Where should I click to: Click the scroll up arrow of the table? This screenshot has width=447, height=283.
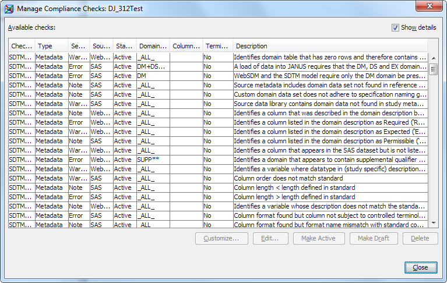(434, 58)
